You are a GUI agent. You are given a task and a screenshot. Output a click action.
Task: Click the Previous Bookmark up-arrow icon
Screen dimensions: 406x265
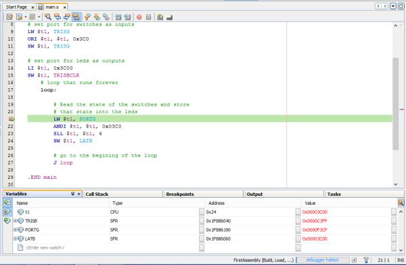click(x=87, y=17)
